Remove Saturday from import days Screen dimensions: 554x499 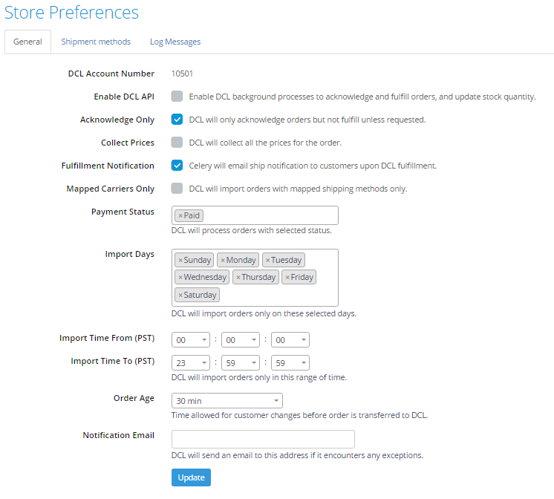[180, 295]
